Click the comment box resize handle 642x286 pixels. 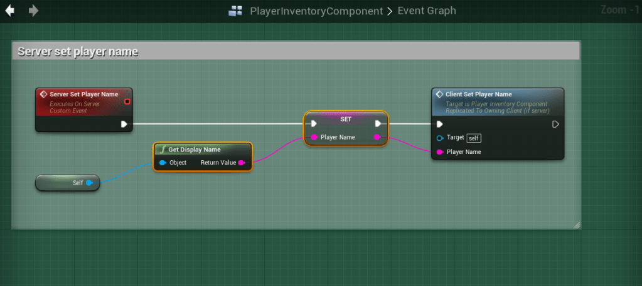point(577,225)
